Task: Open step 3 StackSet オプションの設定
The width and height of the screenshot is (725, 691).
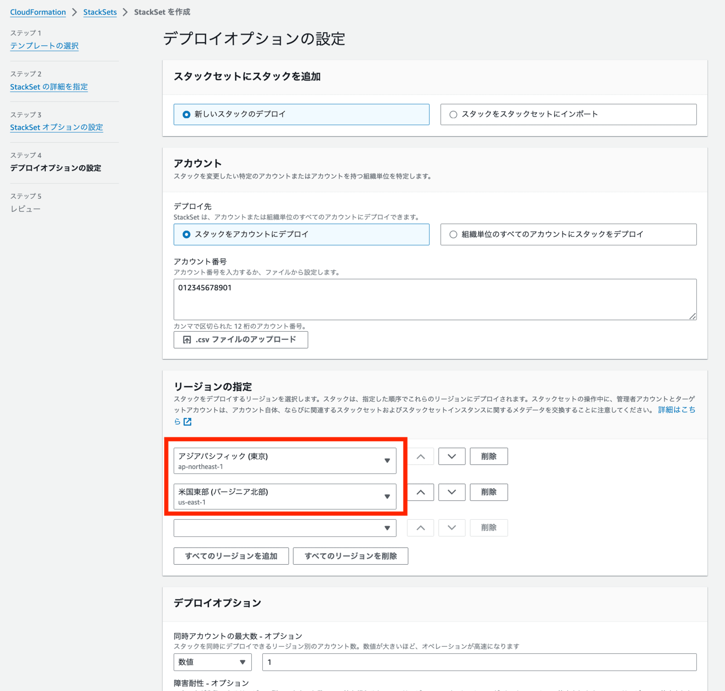Action: coord(56,127)
